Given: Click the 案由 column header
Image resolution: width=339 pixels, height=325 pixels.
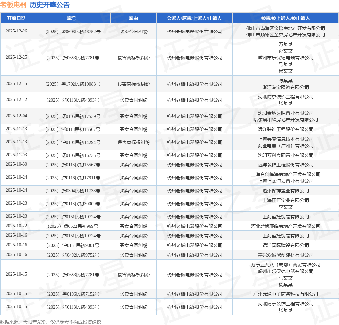Looking at the screenshot, I should click(133, 18).
